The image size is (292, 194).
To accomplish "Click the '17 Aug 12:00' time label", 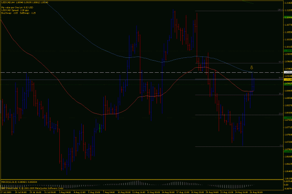I will click(x=183, y=192).
